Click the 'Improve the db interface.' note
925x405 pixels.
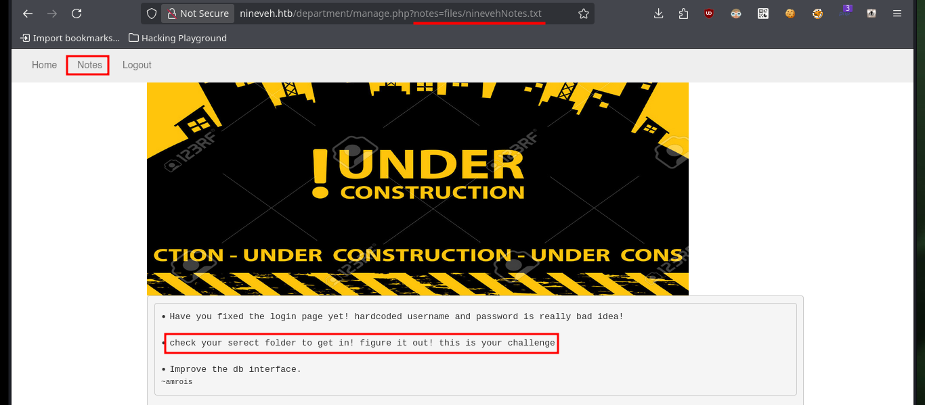tap(235, 369)
